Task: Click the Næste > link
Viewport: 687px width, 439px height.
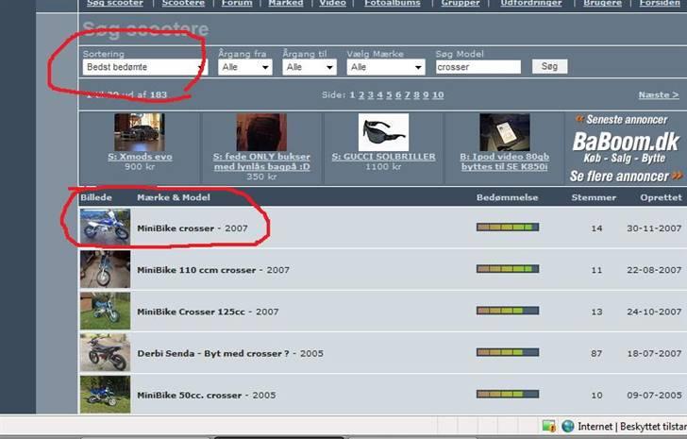Action: (658, 95)
